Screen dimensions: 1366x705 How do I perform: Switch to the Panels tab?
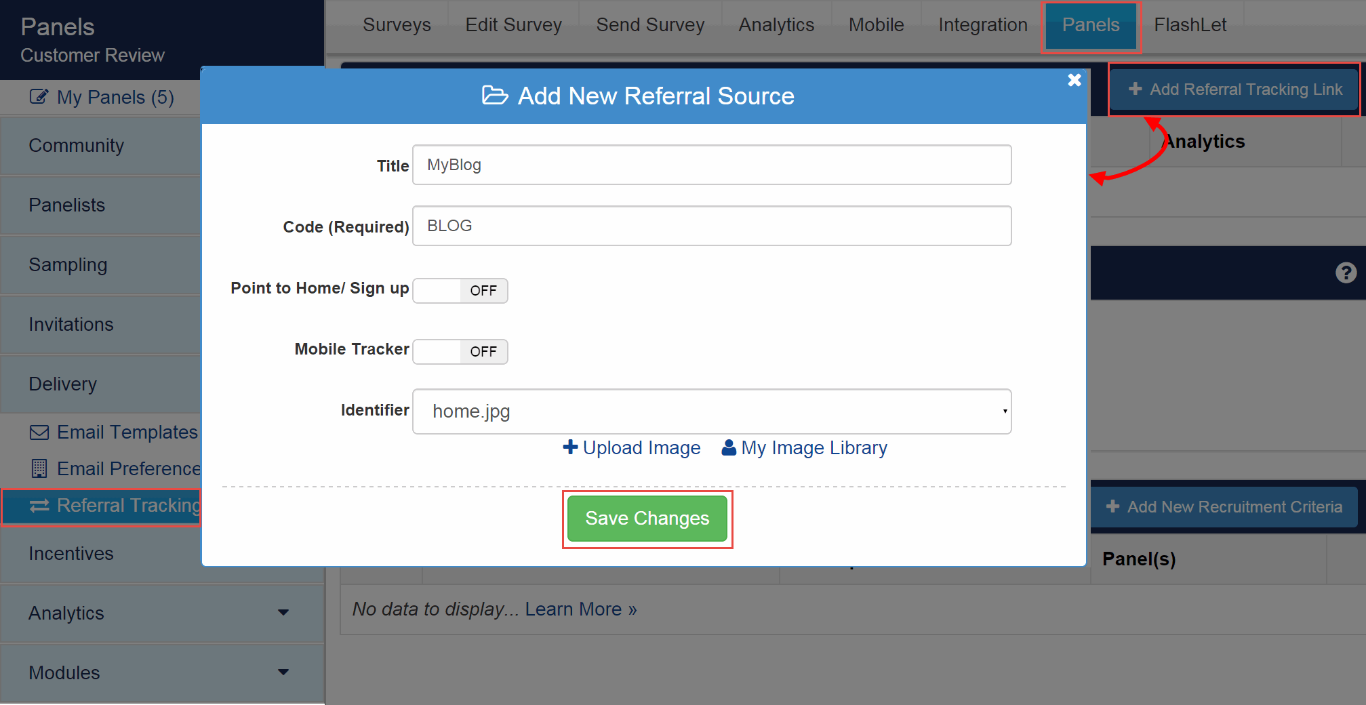(1091, 24)
